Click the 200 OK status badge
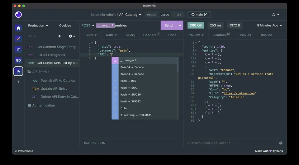 [x=196, y=26]
